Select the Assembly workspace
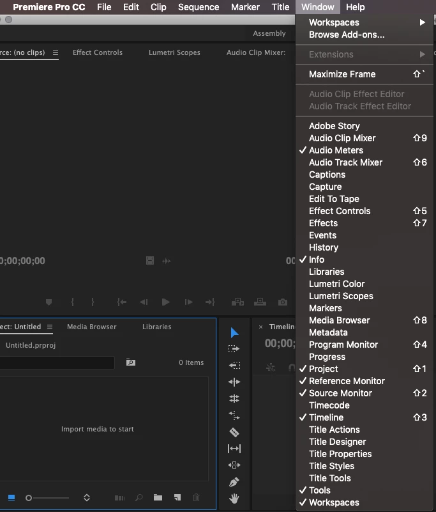This screenshot has width=436, height=512. click(269, 33)
